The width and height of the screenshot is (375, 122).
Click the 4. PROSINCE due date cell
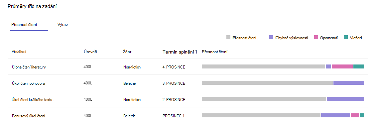tap(174, 67)
